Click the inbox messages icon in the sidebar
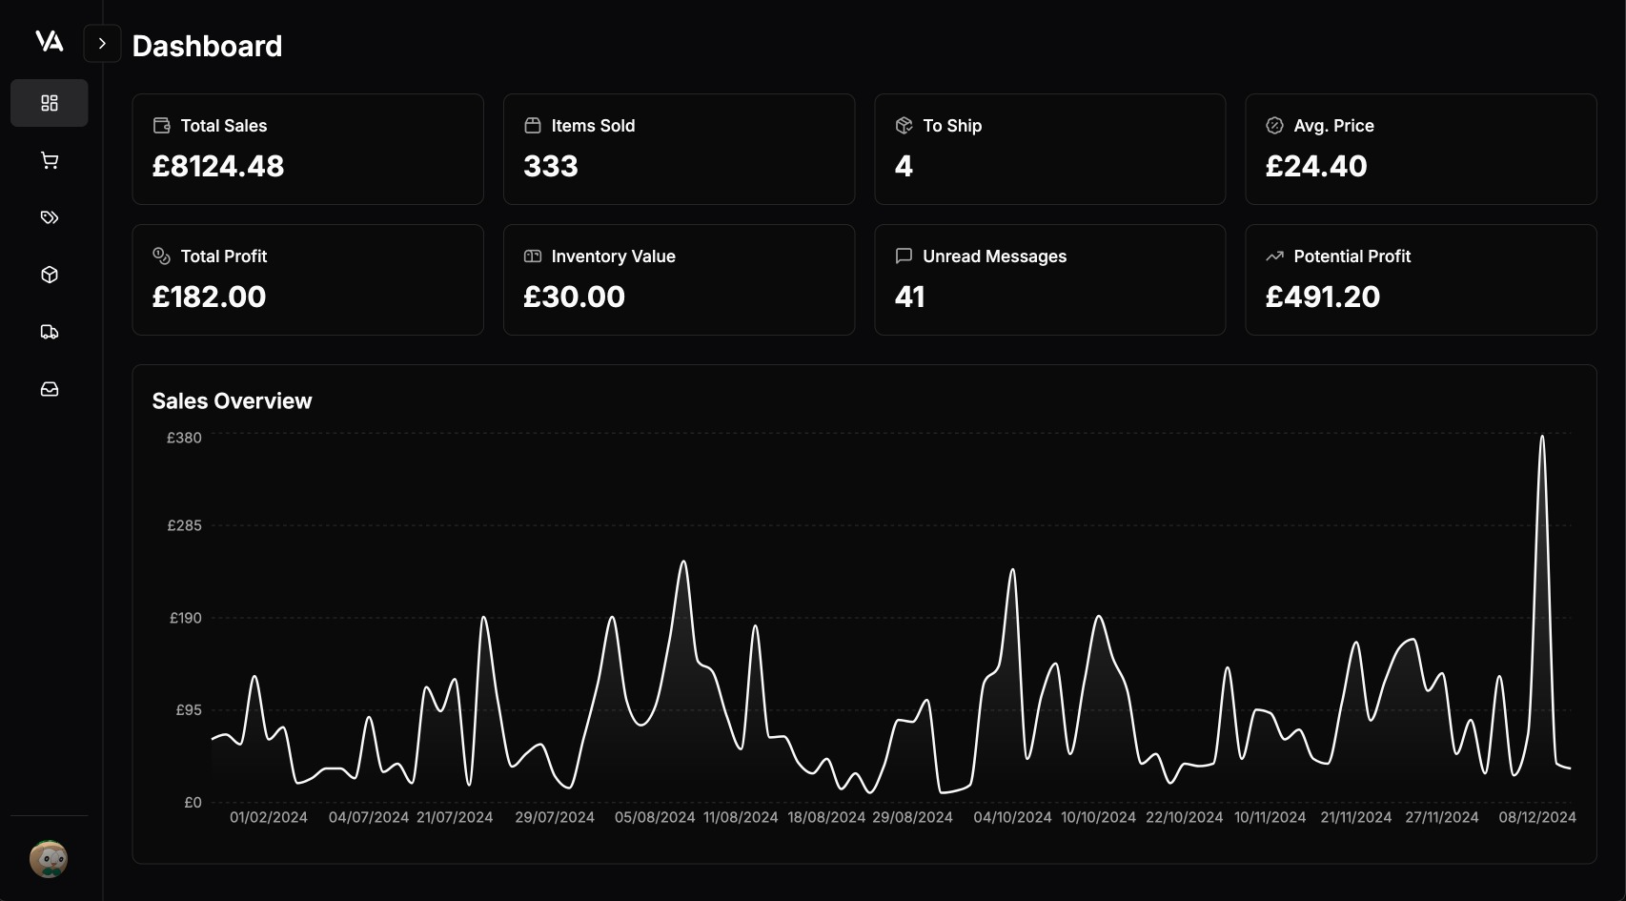 [x=49, y=388]
